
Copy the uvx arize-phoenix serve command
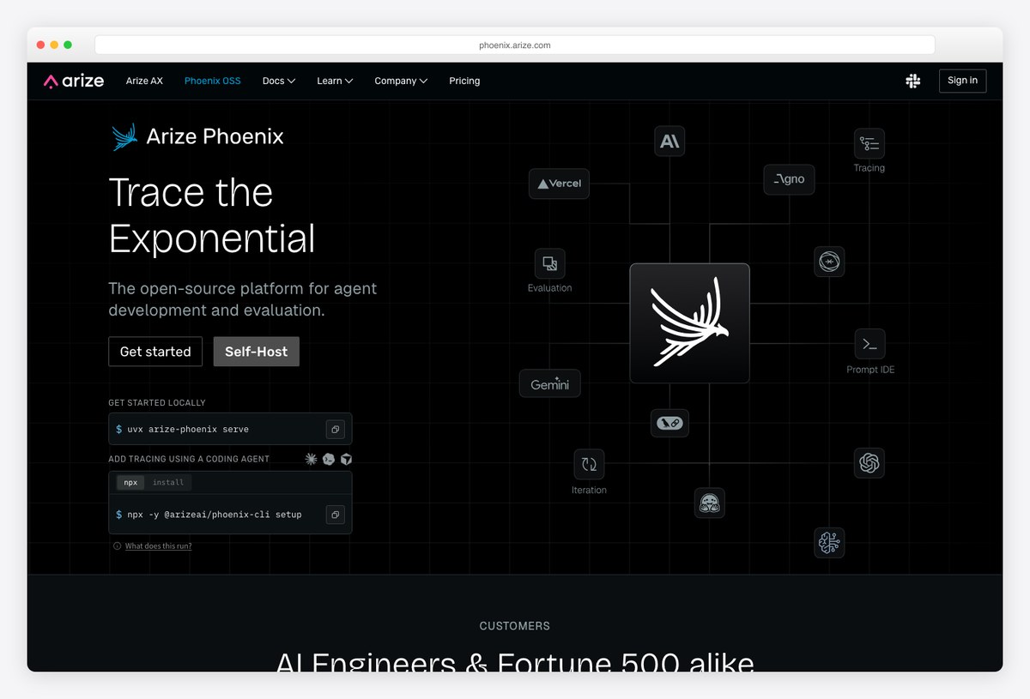335,429
